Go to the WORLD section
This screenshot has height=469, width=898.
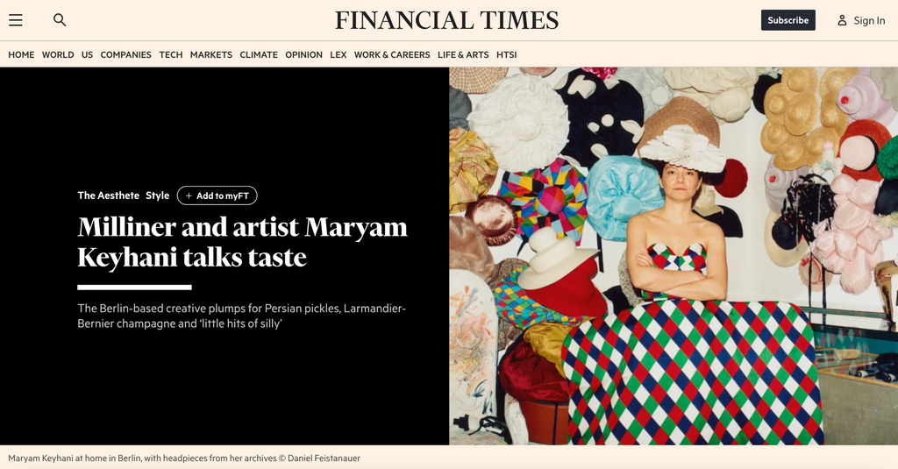point(58,55)
